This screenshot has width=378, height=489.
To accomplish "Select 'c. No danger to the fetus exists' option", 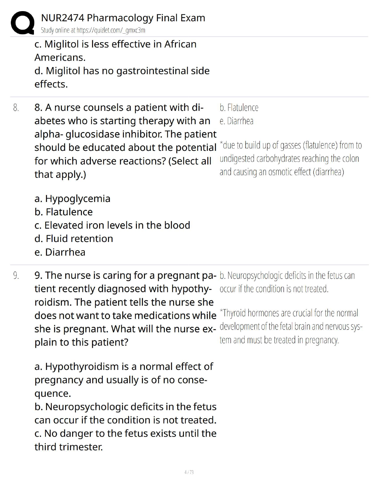I will pos(125,440).
